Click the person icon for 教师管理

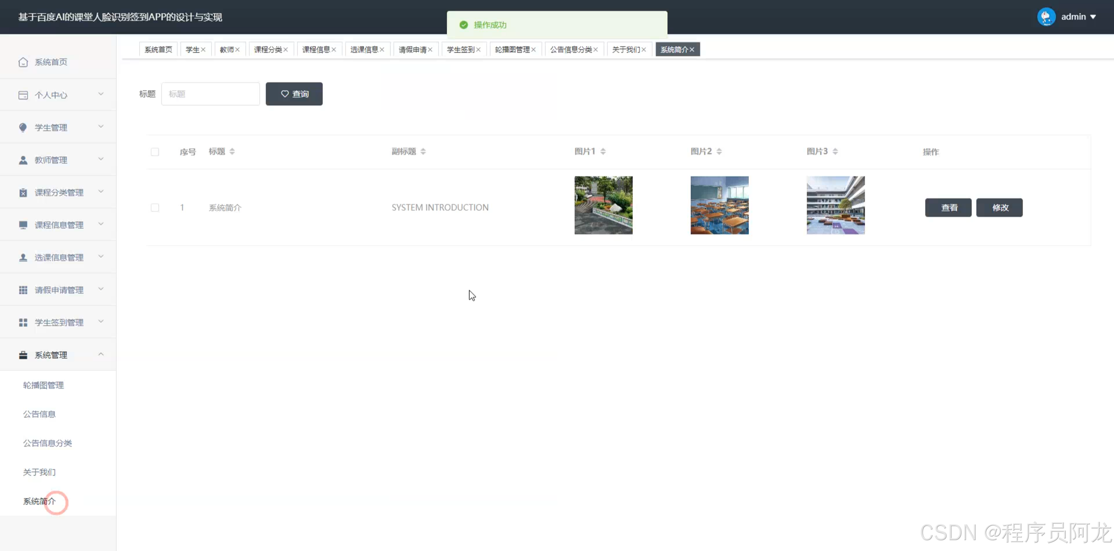point(23,160)
